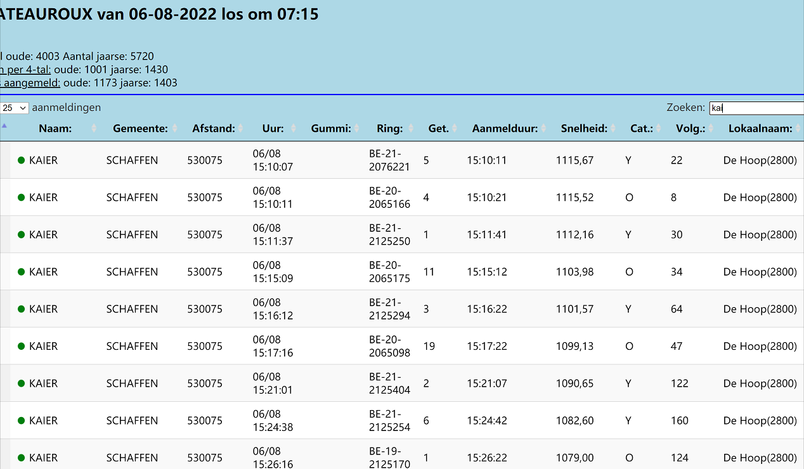Sort table by Uur column
This screenshot has width=804, height=469.
(x=273, y=129)
